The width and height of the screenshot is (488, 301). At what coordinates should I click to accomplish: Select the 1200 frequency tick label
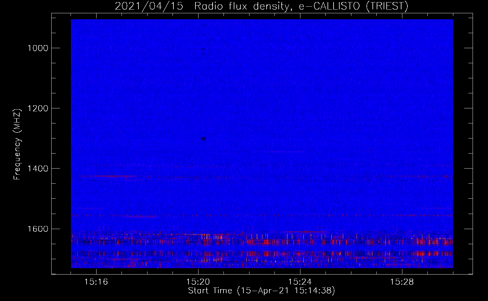coord(38,108)
